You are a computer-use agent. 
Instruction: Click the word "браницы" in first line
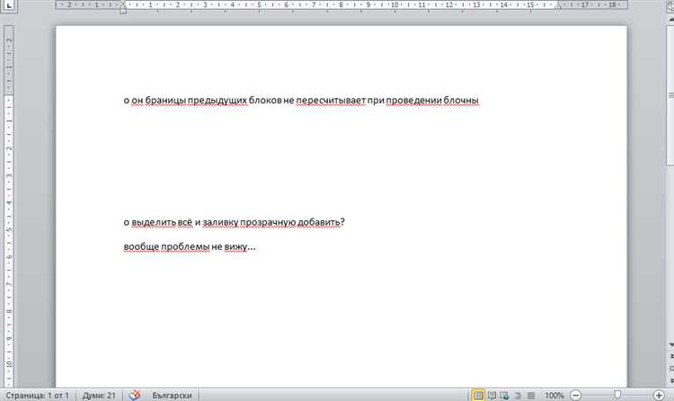click(x=165, y=101)
